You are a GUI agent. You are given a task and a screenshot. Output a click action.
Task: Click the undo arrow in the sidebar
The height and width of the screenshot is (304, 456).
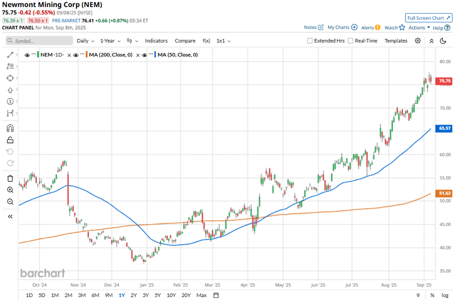click(10, 152)
